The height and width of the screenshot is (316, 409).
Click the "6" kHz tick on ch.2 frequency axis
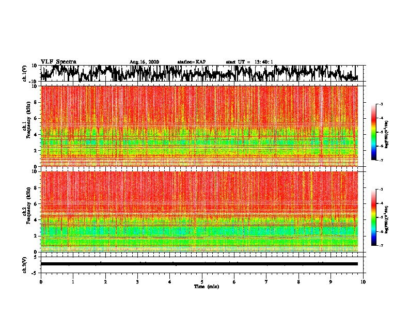point(36,204)
